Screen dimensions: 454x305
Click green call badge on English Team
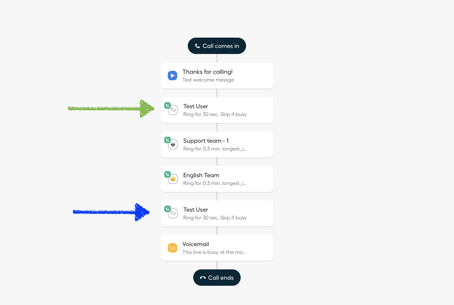tap(167, 174)
